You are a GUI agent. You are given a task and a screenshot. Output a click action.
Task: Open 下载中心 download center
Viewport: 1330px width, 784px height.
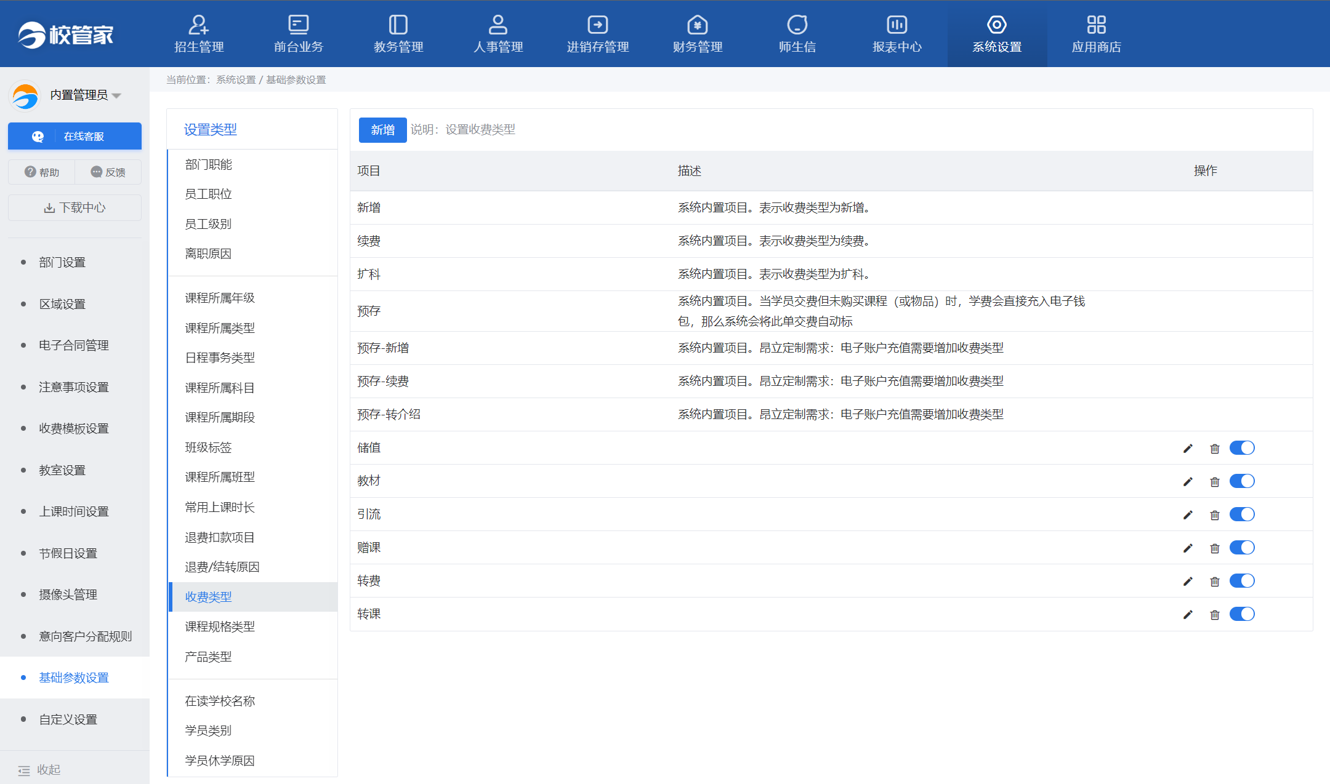pos(75,208)
